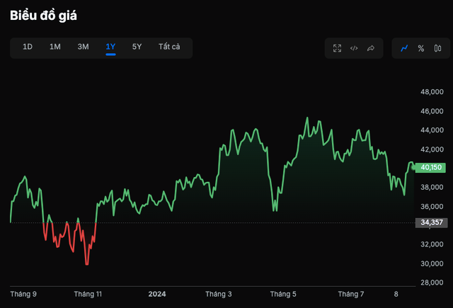Click the 'Tháng 3' x-axis label

pyautogui.click(x=219, y=294)
